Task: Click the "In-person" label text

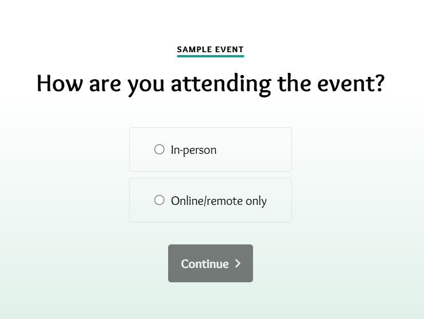Action: click(193, 150)
